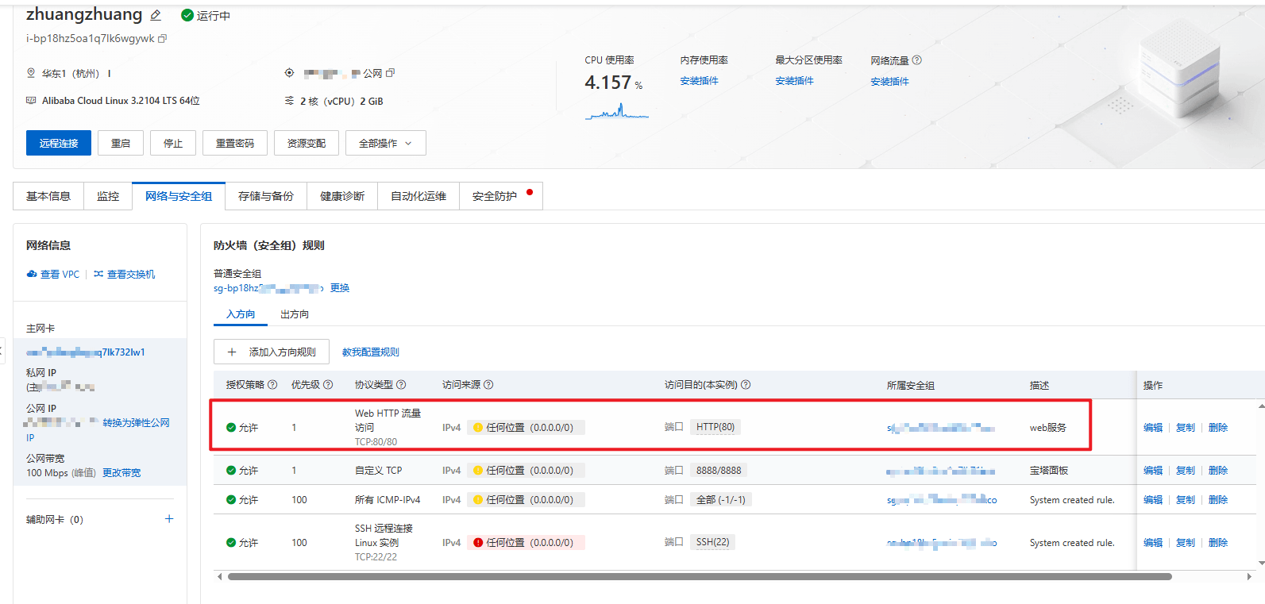Add a secondary NIC with plus icon
1265x604 pixels.
169,519
